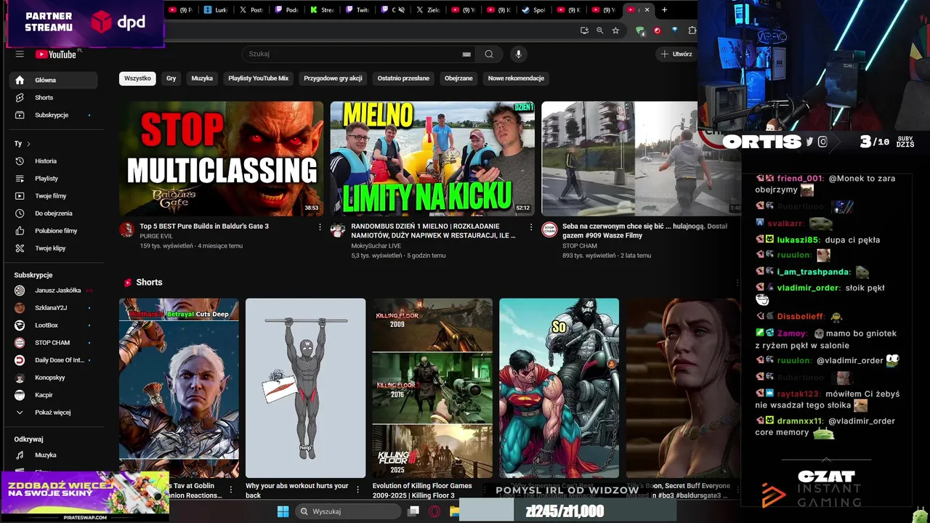930x523 pixels.
Task: Open options for Why your abs workout short
Action: tap(357, 490)
